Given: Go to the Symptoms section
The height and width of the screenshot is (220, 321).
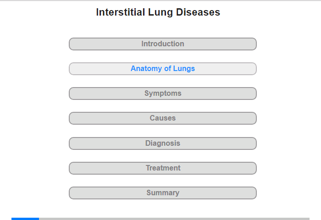Looking at the screenshot, I should pyautogui.click(x=163, y=93).
